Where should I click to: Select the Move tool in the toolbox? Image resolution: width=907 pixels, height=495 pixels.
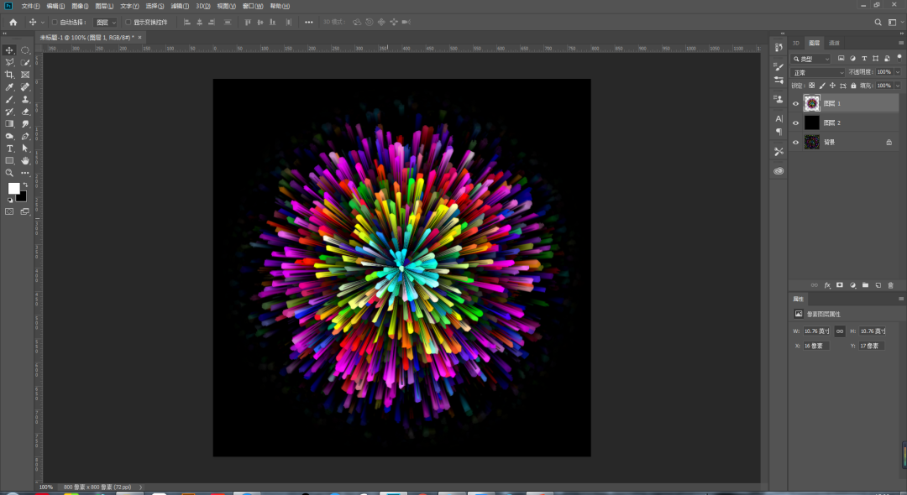9,50
